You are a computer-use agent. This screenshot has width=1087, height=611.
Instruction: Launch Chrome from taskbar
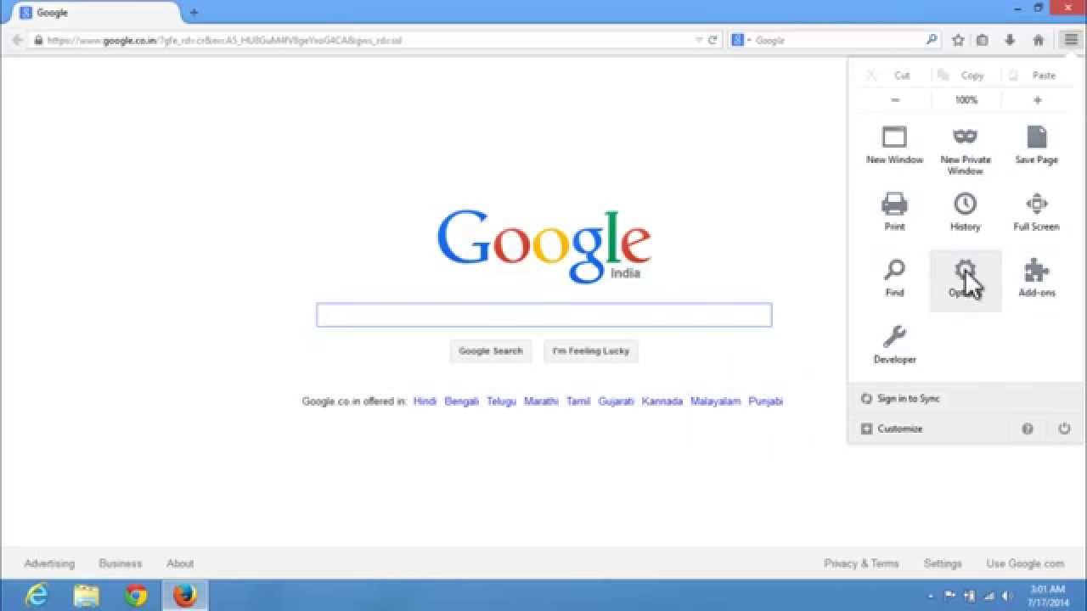tap(136, 596)
